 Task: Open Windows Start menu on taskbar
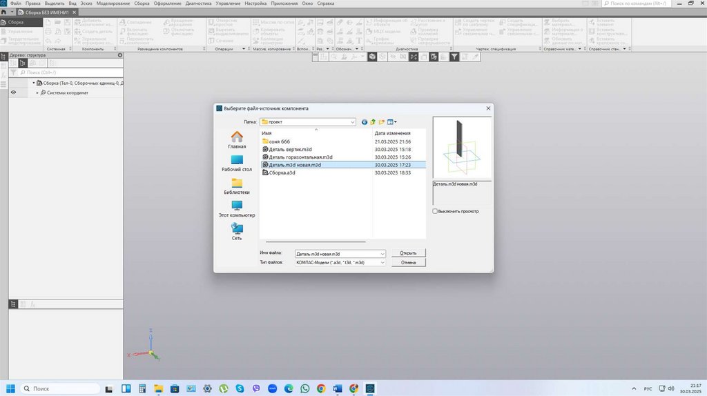(x=10, y=388)
